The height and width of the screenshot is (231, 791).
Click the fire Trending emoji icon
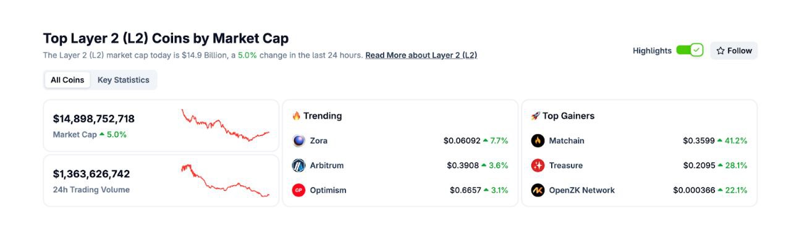[x=296, y=115]
